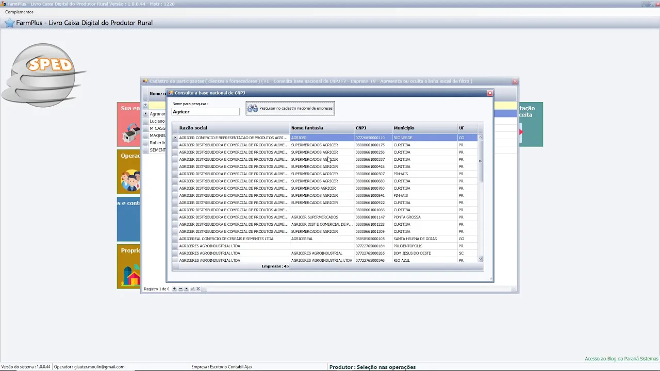Viewport: 660px width, 371px height.
Task: Select the AGRICER DIST E COMERCIAL fantasia cell
Action: [x=322, y=224]
